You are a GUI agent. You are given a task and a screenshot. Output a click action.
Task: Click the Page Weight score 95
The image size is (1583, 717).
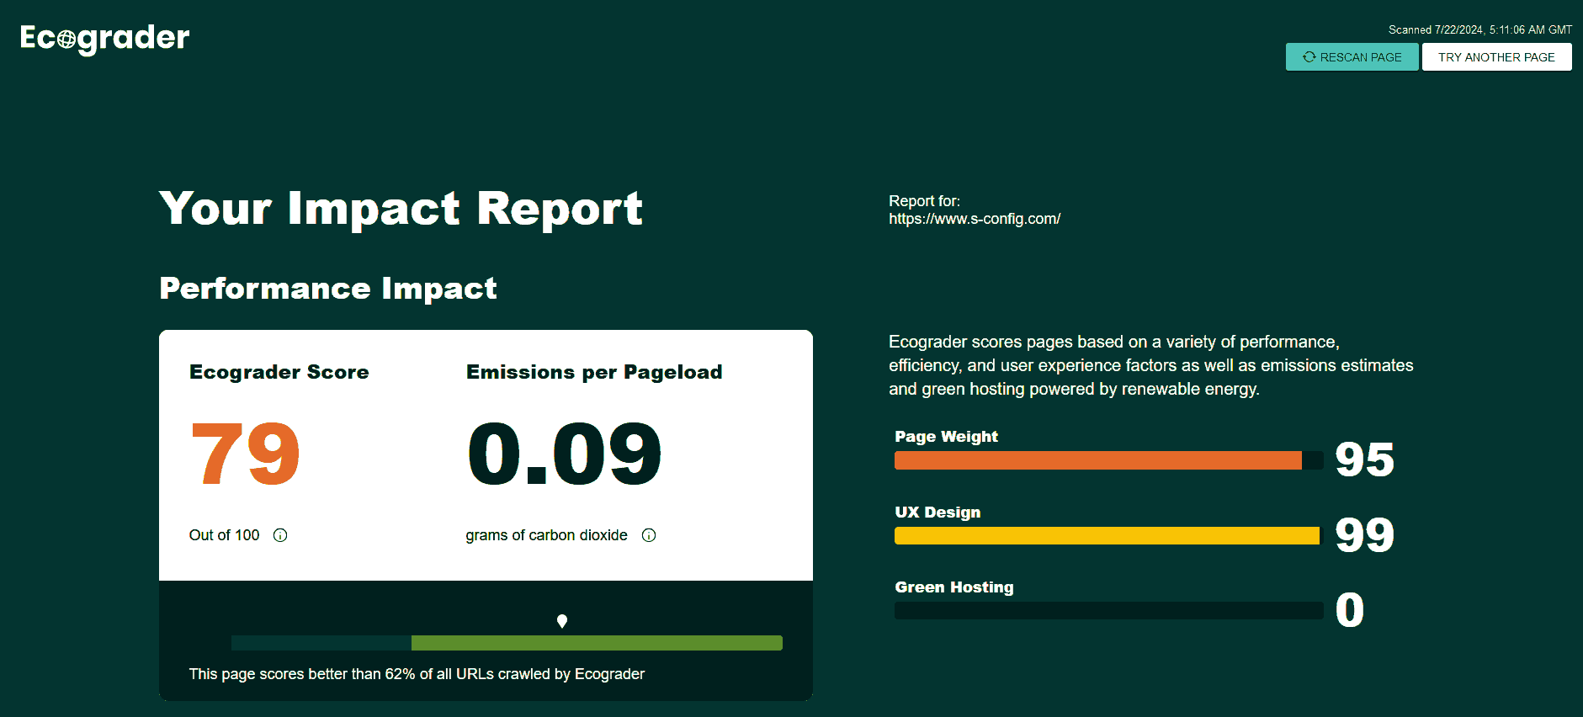coord(1364,459)
